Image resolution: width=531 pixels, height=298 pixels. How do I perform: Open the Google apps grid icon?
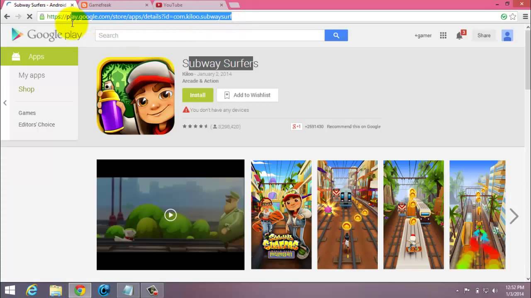[x=443, y=35]
